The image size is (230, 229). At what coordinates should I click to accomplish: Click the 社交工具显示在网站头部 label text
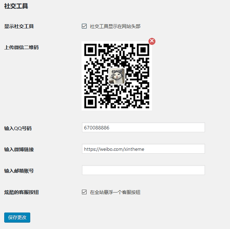pyautogui.click(x=115, y=26)
